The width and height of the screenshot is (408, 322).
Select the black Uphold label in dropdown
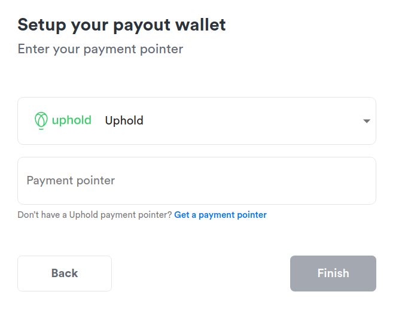coord(124,121)
